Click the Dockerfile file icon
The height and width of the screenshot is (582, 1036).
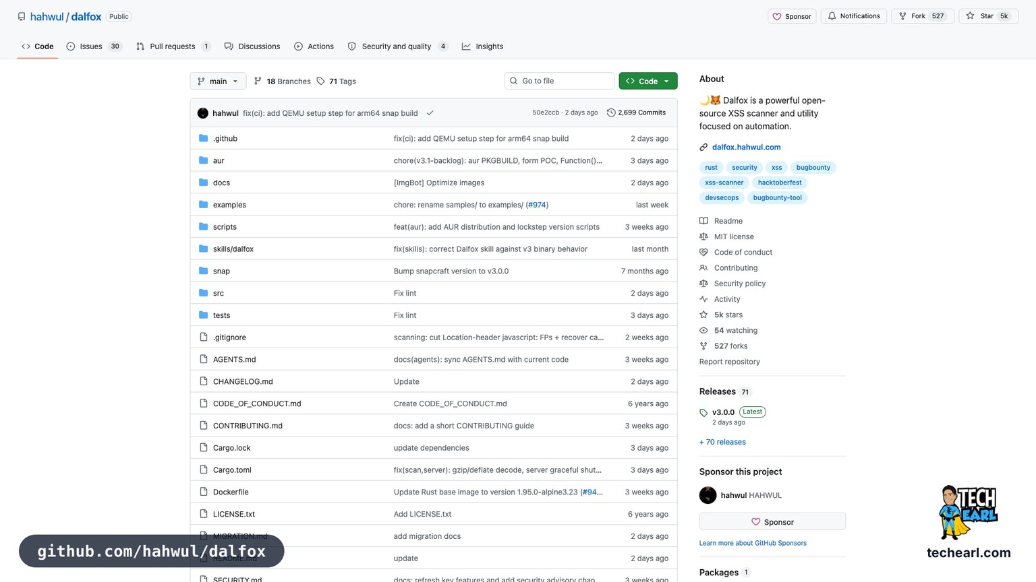(203, 492)
